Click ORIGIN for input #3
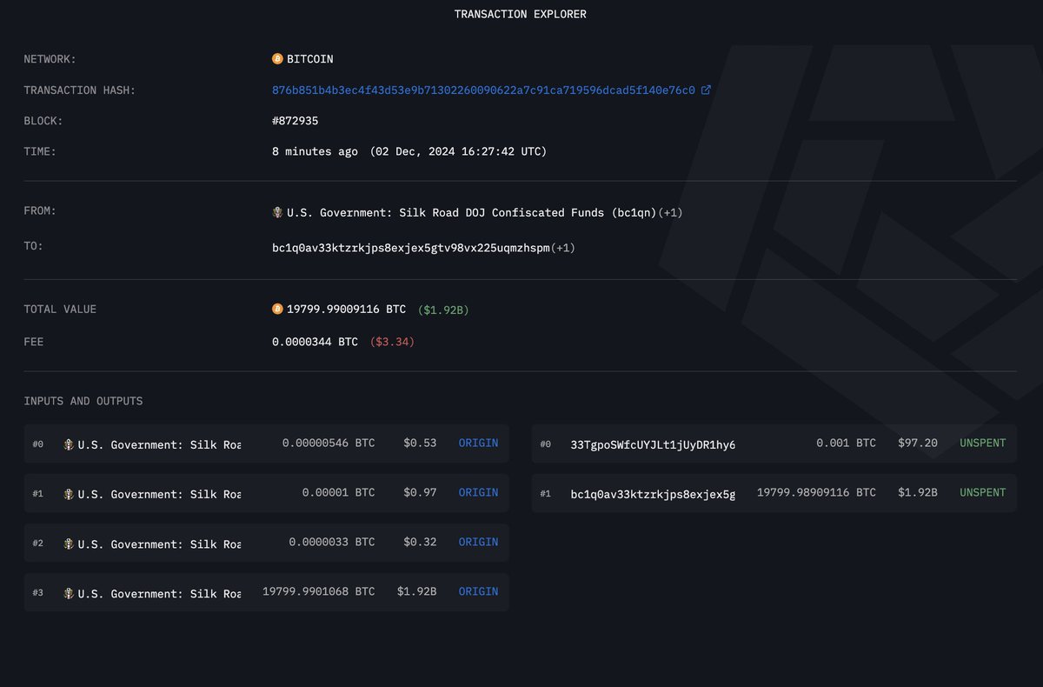This screenshot has width=1043, height=687. click(x=479, y=591)
